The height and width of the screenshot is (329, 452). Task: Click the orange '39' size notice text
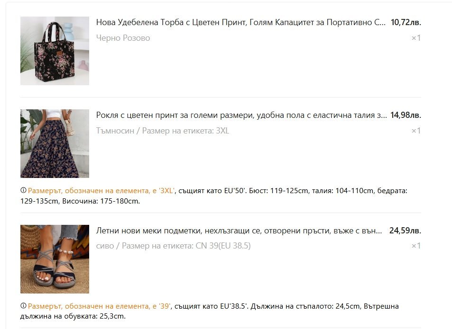point(100,306)
